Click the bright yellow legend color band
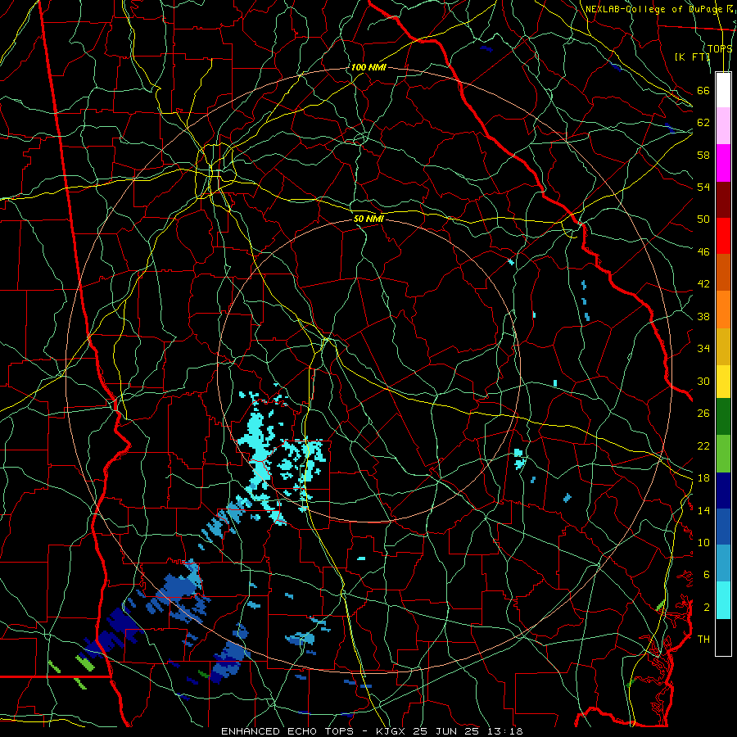 click(723, 382)
